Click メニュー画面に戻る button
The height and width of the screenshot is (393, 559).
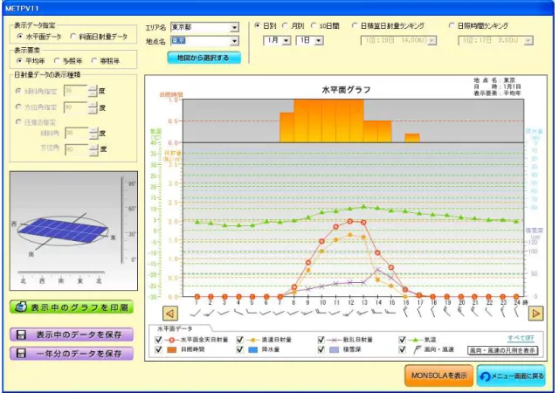(x=512, y=376)
